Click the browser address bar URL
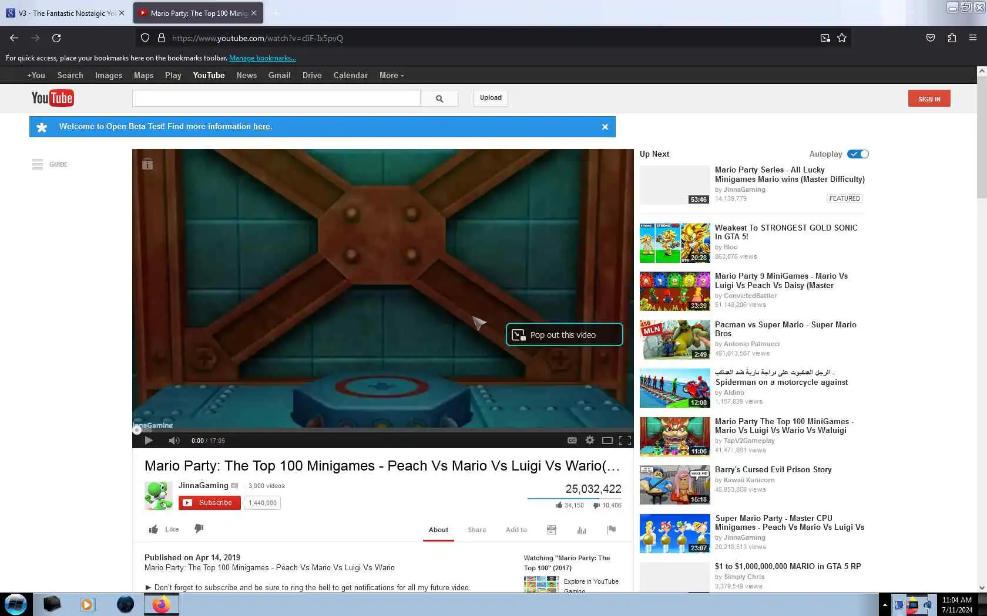 click(257, 38)
